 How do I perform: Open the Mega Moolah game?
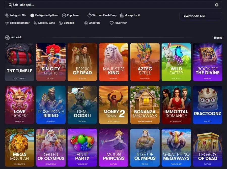tap(19, 148)
